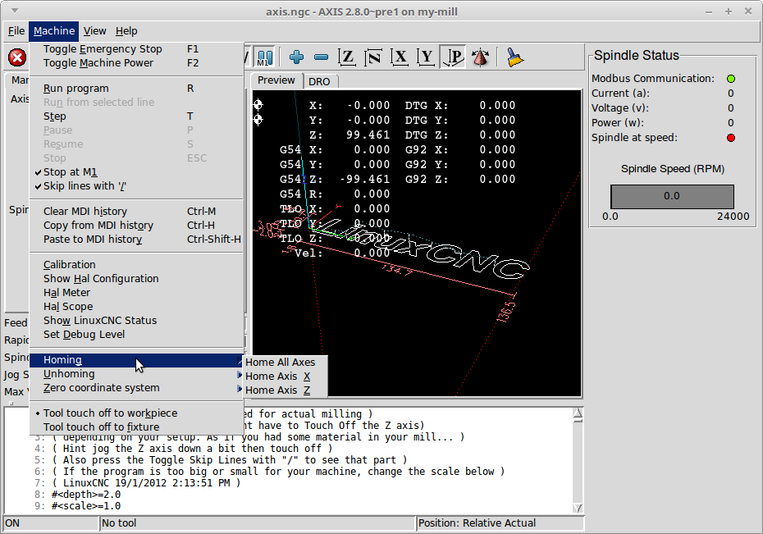Screen dimensions: 763x534
Task: Click the 'No tool' status bar entry
Action: click(258, 523)
